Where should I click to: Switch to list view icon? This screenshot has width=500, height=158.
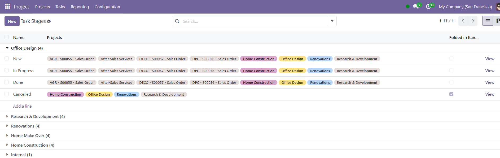(488, 21)
